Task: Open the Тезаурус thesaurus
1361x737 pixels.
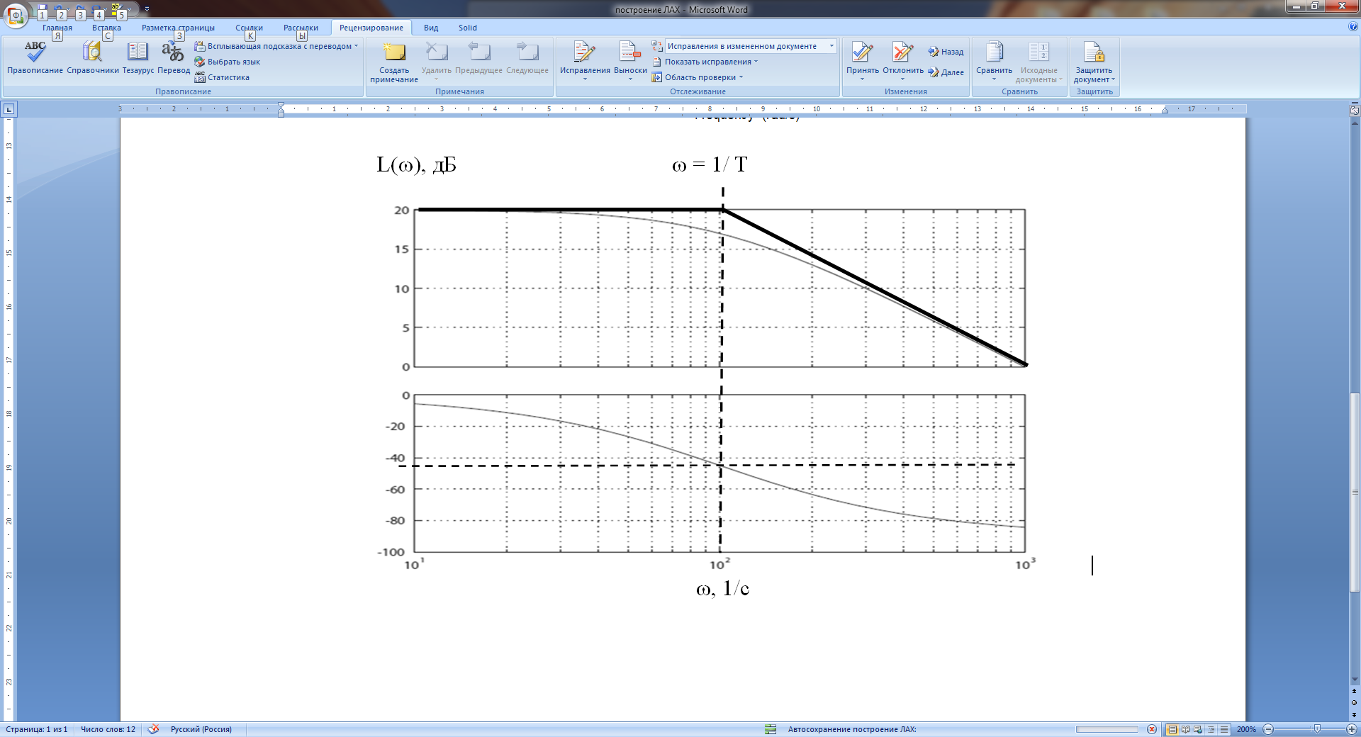Action: [138, 57]
